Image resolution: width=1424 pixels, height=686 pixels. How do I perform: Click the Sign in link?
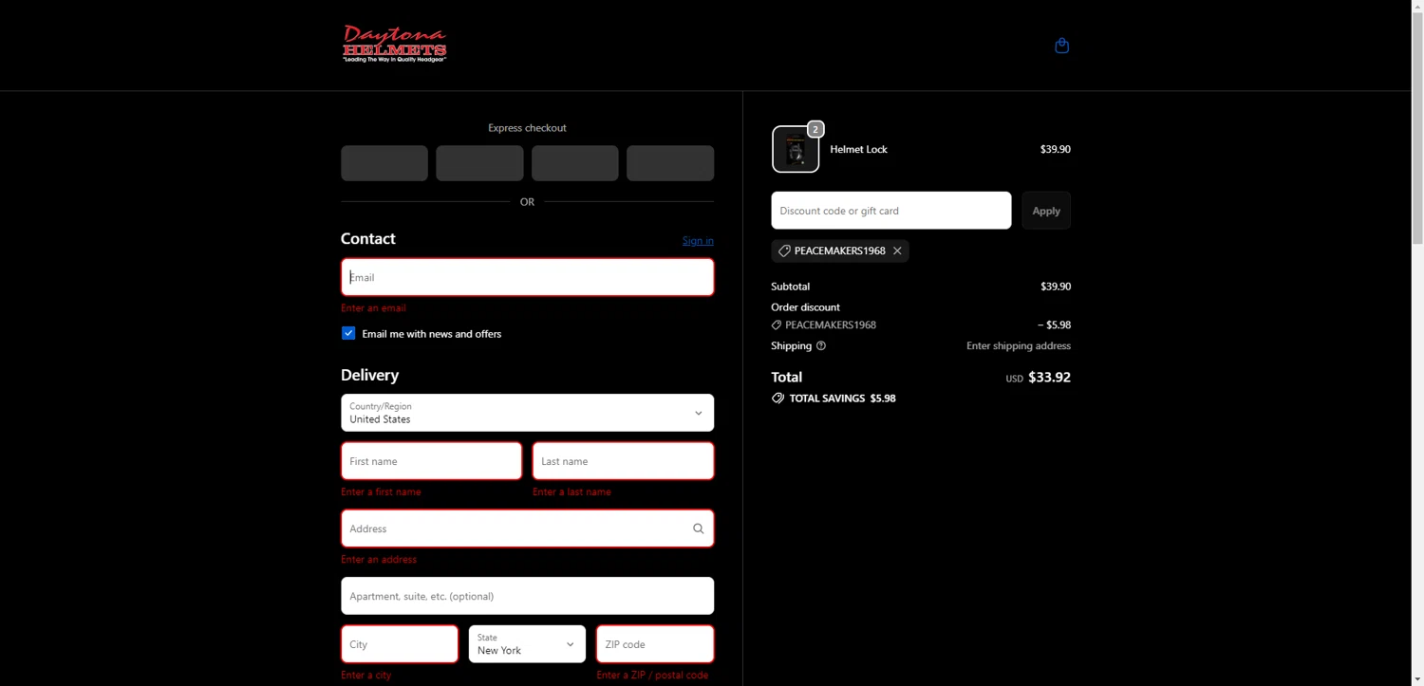pyautogui.click(x=698, y=240)
